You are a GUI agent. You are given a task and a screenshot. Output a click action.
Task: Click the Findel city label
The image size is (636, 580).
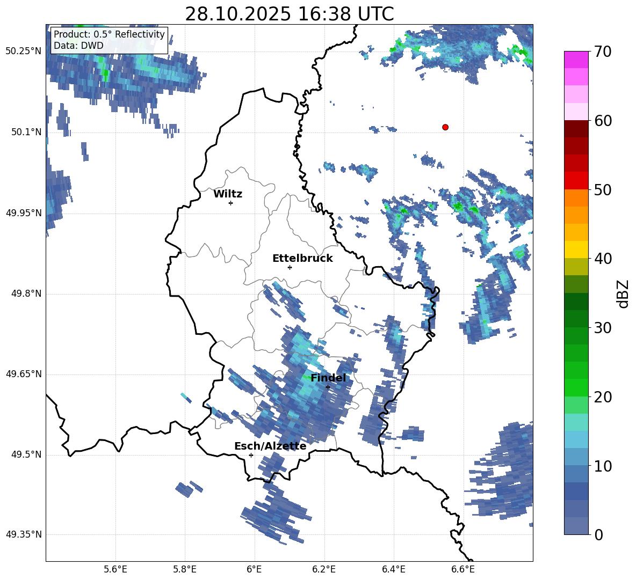tap(328, 378)
